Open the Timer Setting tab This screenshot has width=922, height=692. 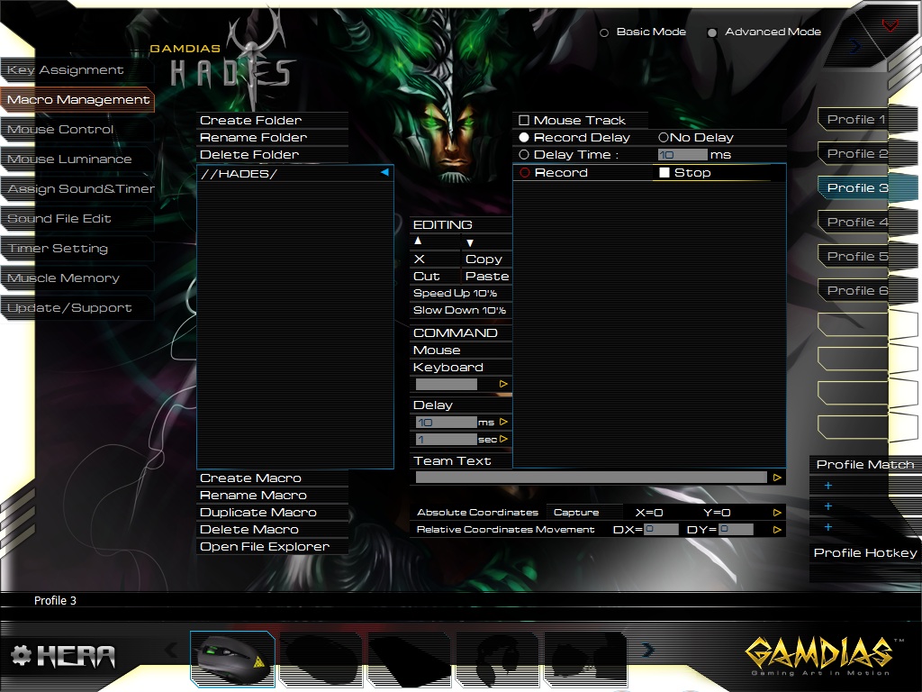pyautogui.click(x=77, y=249)
